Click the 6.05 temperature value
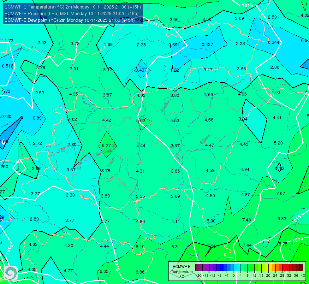 104,271
